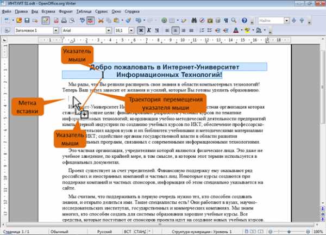Open the Вид menu
326x235 pixels.
[35, 11]
